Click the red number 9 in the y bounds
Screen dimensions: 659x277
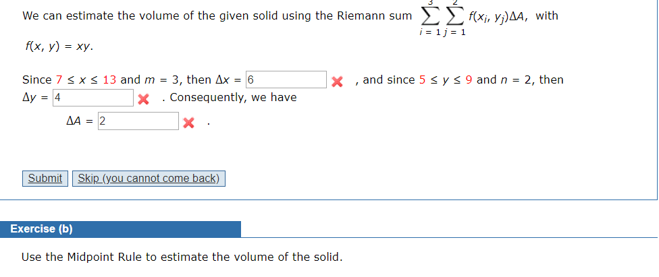[x=469, y=80]
